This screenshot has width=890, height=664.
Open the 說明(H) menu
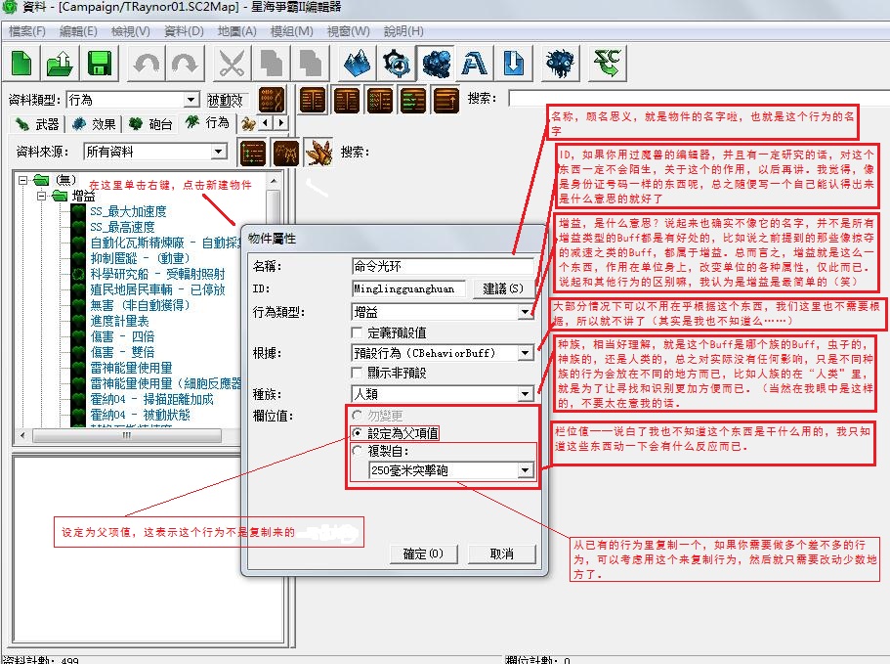click(403, 31)
